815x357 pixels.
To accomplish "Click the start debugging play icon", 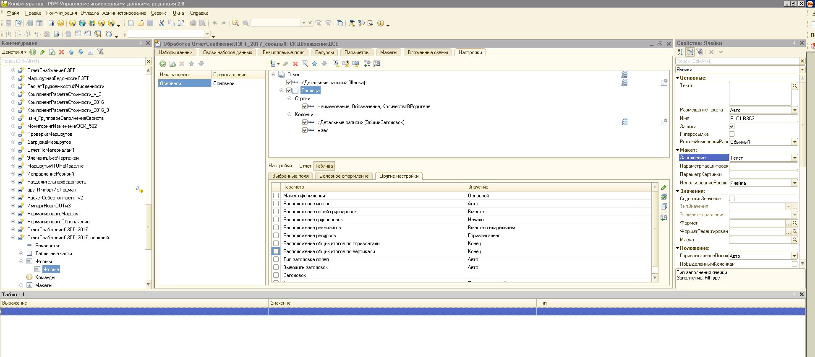I will tap(61, 23).
